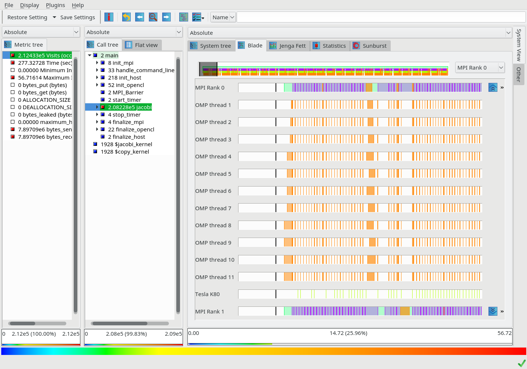Expand the finalize_opencl node
This screenshot has height=369, width=527.
click(97, 129)
